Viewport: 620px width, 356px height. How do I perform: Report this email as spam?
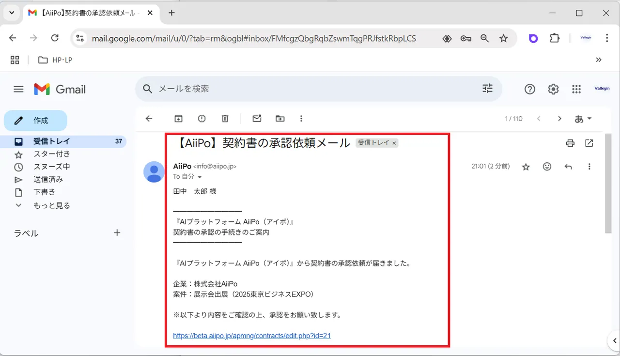point(202,119)
